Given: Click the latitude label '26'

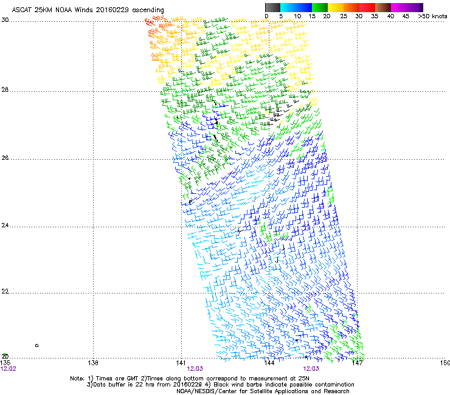Looking at the screenshot, I should [5, 158].
